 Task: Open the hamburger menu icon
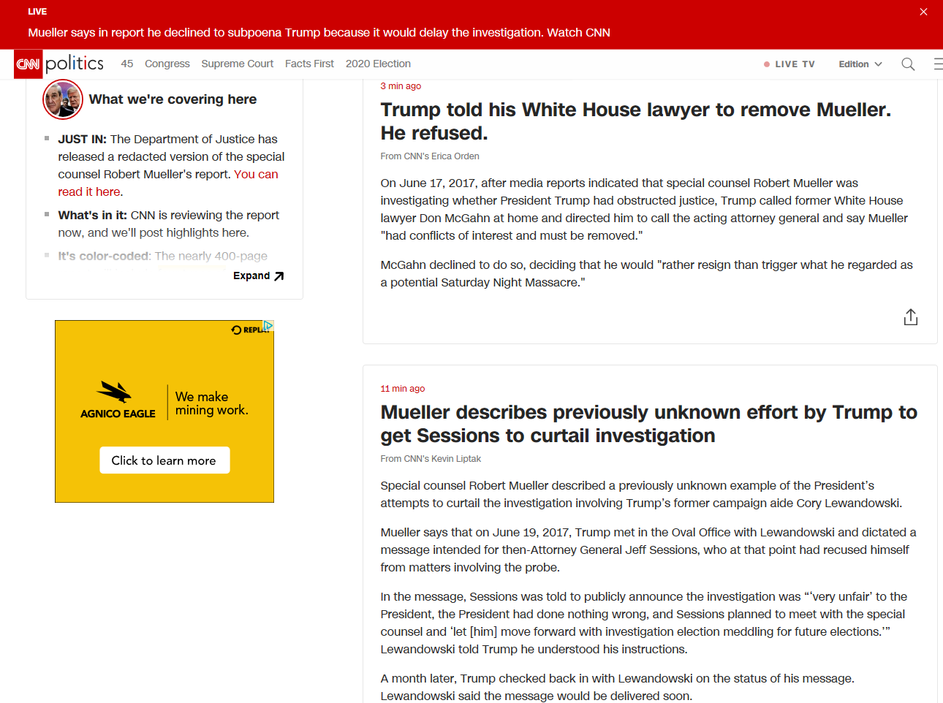pyautogui.click(x=938, y=64)
